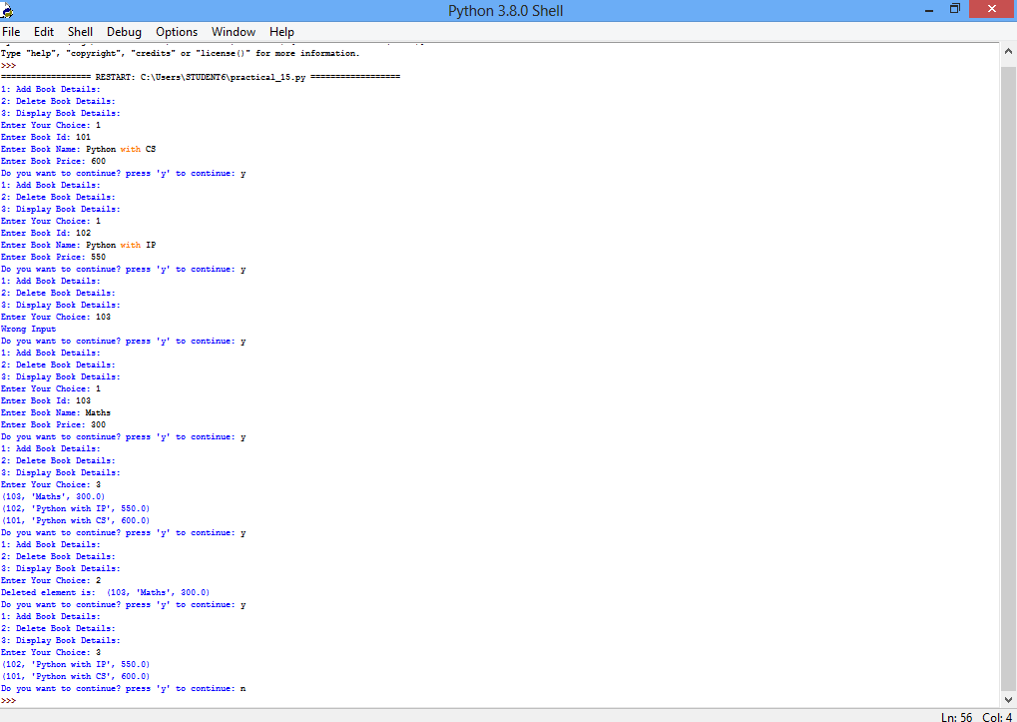Screen dimensions: 1017x722
Task: Click the scrollbar down arrow
Action: pos(1007,700)
